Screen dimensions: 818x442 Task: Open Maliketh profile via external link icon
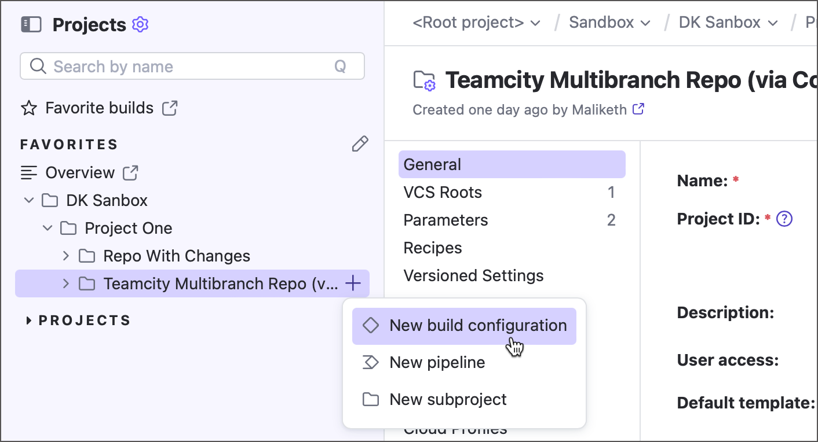coord(638,109)
